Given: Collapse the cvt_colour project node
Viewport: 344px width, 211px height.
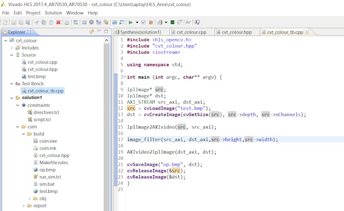Looking at the screenshot, I should tap(6, 41).
